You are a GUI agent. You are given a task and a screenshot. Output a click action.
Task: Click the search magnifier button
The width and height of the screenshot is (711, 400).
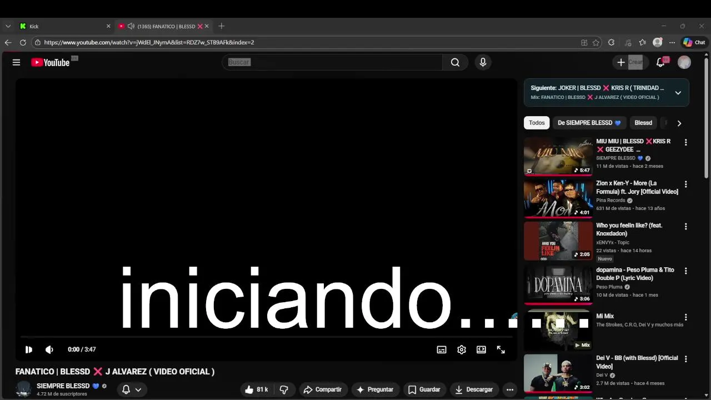[x=455, y=62]
